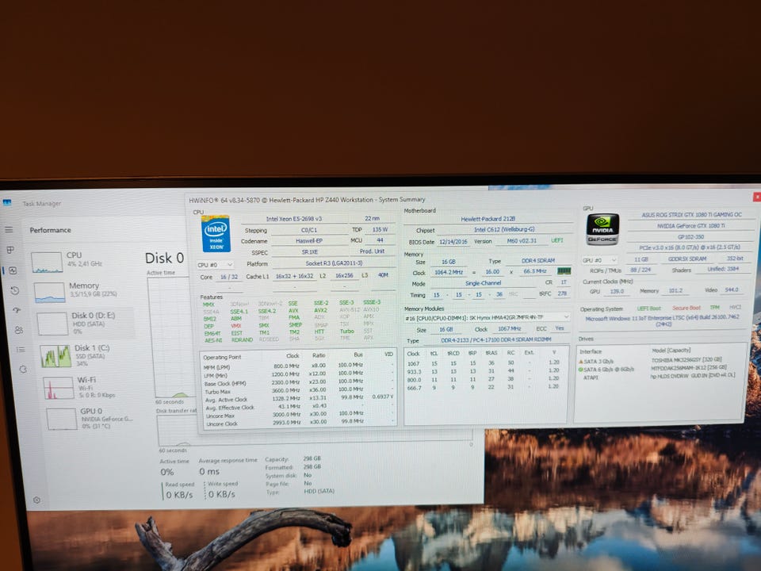Click the BIOS date 12/14/2016 field
The height and width of the screenshot is (571, 761).
pyautogui.click(x=453, y=241)
